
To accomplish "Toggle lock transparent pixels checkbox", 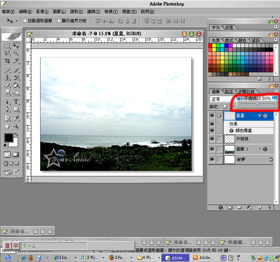I will coord(225,106).
